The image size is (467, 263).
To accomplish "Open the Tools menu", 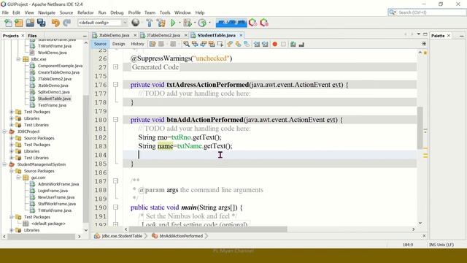I will [165, 12].
